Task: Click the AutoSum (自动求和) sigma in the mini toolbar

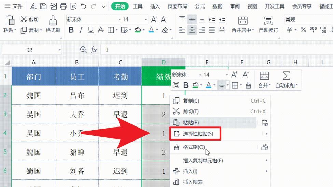Action: click(286, 76)
